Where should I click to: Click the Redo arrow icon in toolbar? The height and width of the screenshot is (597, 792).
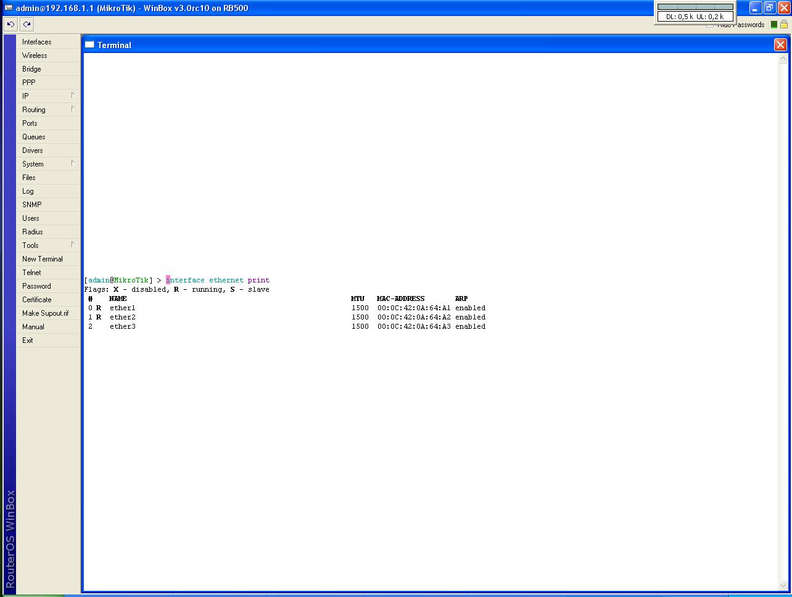coord(27,24)
